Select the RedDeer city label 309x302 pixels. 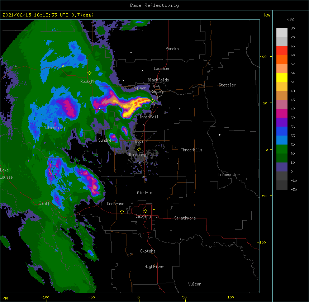point(158,91)
